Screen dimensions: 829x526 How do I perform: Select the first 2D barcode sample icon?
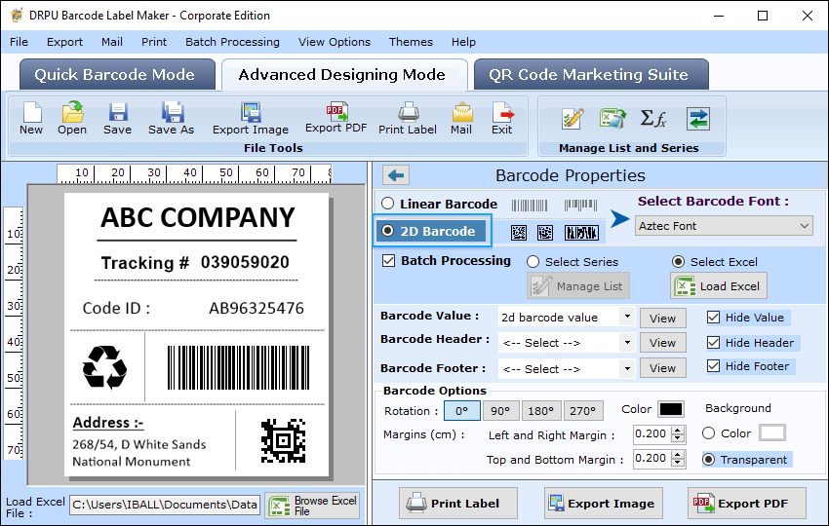point(519,233)
